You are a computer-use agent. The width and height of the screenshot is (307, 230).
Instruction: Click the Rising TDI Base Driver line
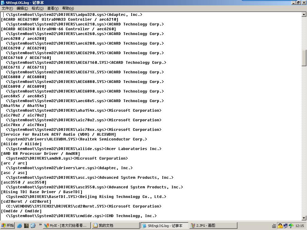click(42, 192)
